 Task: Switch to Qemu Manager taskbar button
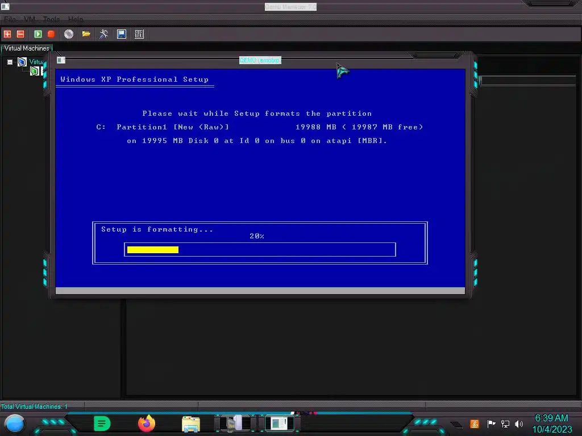tap(235, 424)
